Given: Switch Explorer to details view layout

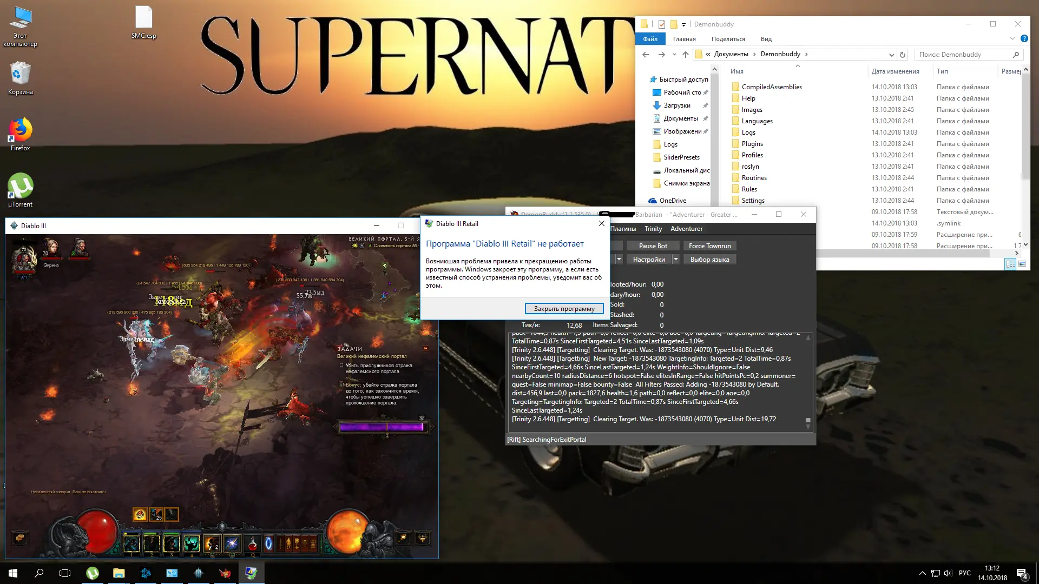Looking at the screenshot, I should (x=1010, y=264).
